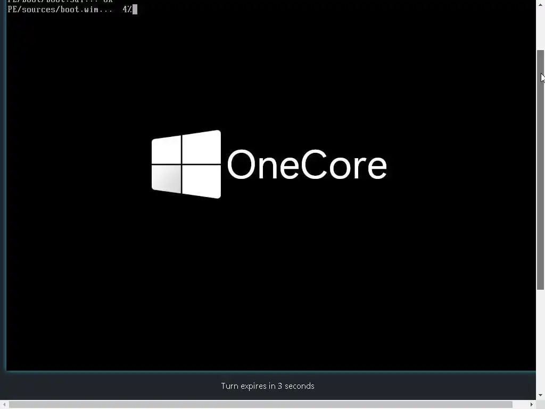Click the 'Turn expires in 3 seconds' status text
The width and height of the screenshot is (545, 409).
(268, 386)
